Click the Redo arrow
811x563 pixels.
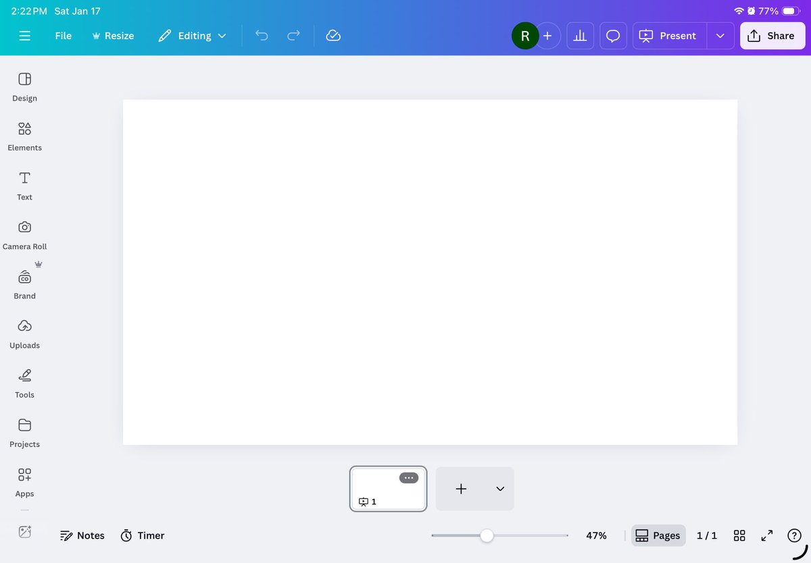tap(293, 36)
